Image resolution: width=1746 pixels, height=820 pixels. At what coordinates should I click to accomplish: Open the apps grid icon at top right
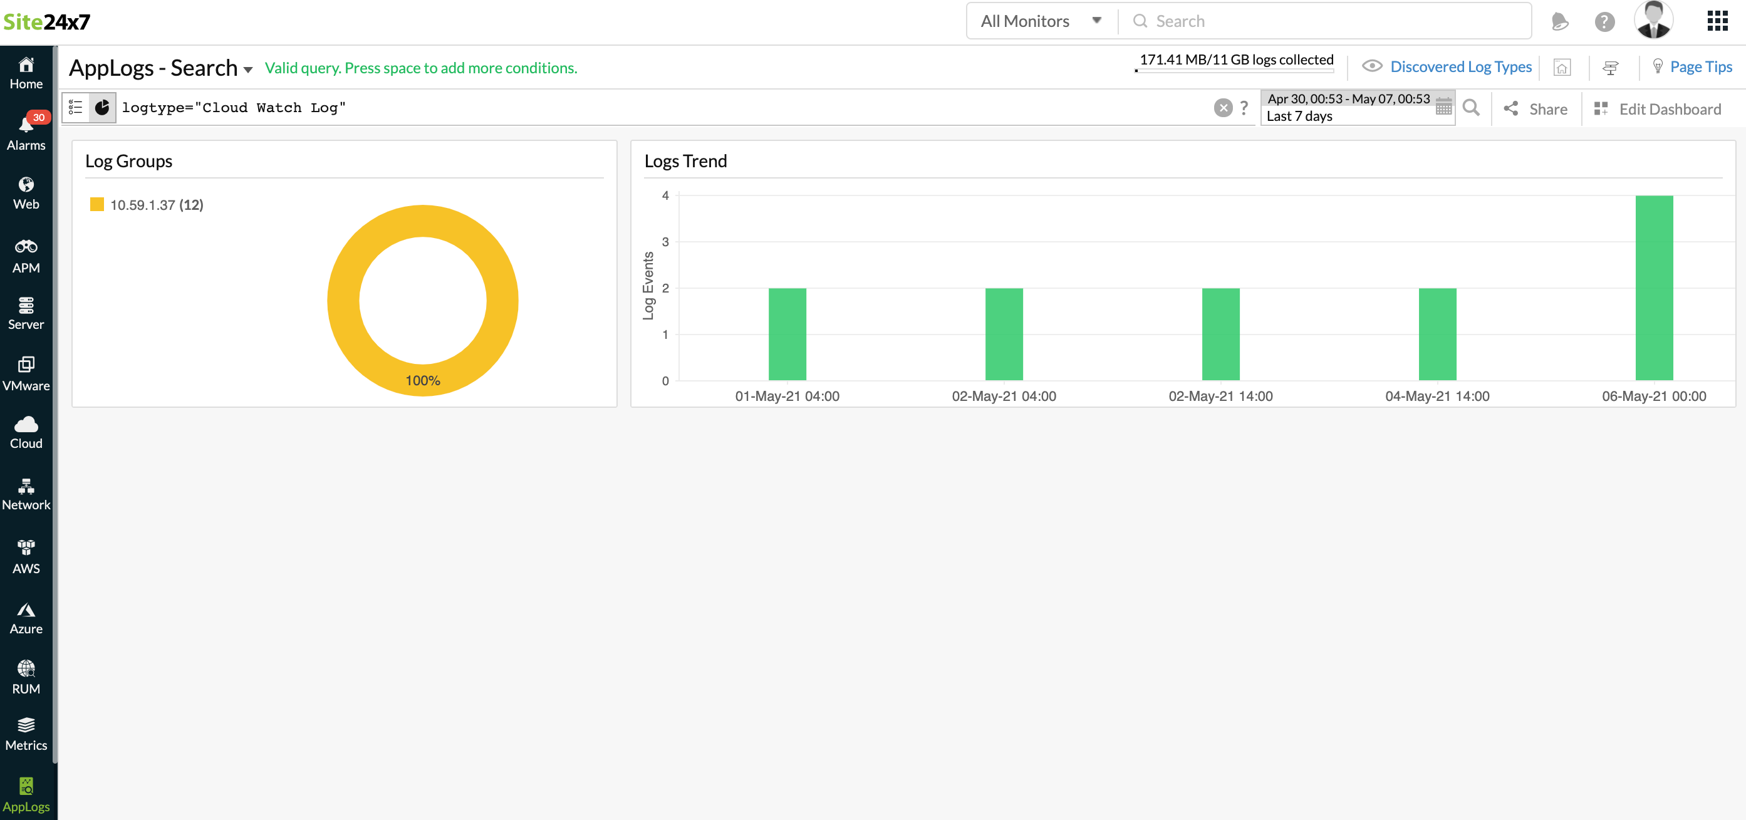(x=1718, y=21)
